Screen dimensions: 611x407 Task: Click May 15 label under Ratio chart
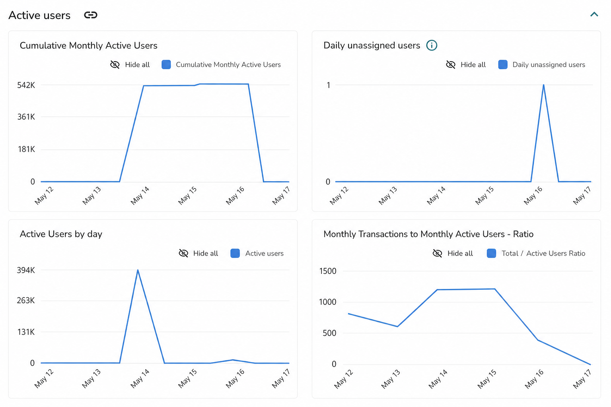pyautogui.click(x=487, y=379)
